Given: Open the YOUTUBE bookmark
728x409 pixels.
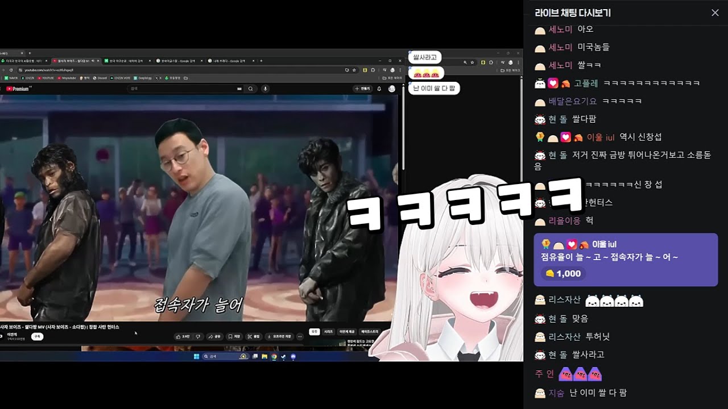Looking at the screenshot, I should click(x=46, y=78).
